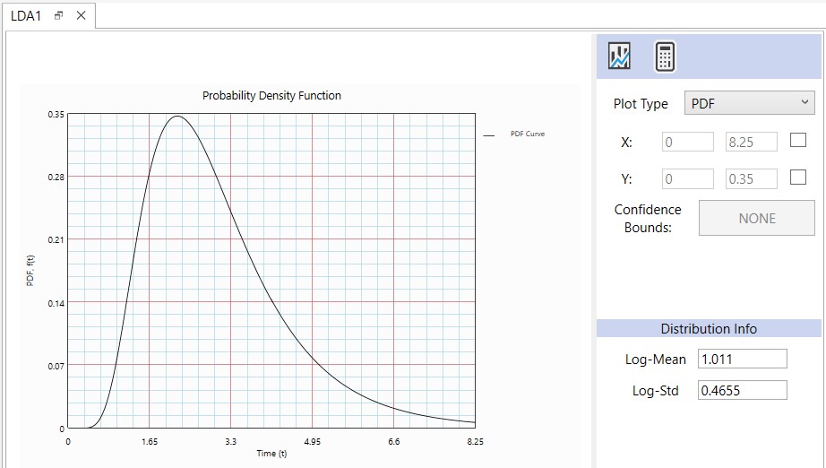Click the Y axis maximum field showing 0.35

pos(751,178)
